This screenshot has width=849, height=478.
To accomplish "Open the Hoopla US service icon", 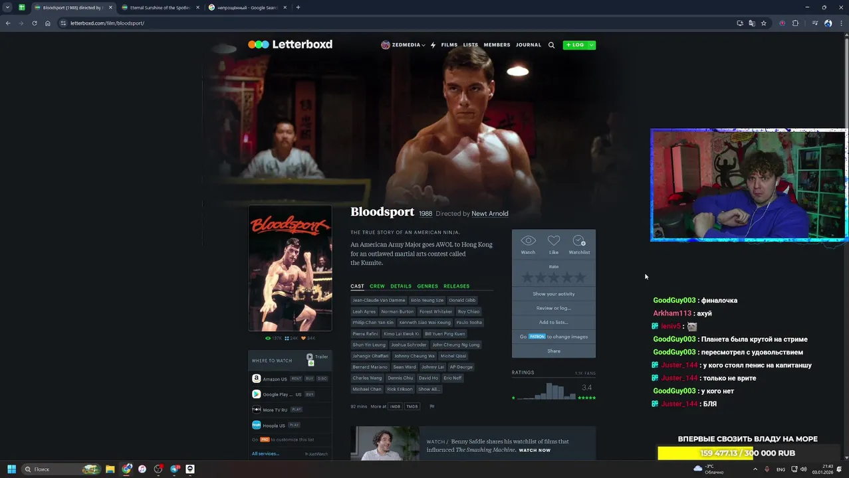I will coord(256,426).
